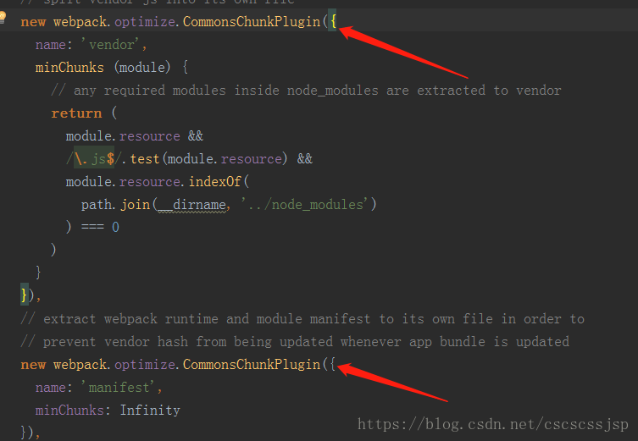Click minChunks before Infinity
This screenshot has height=441, width=638.
(x=69, y=411)
